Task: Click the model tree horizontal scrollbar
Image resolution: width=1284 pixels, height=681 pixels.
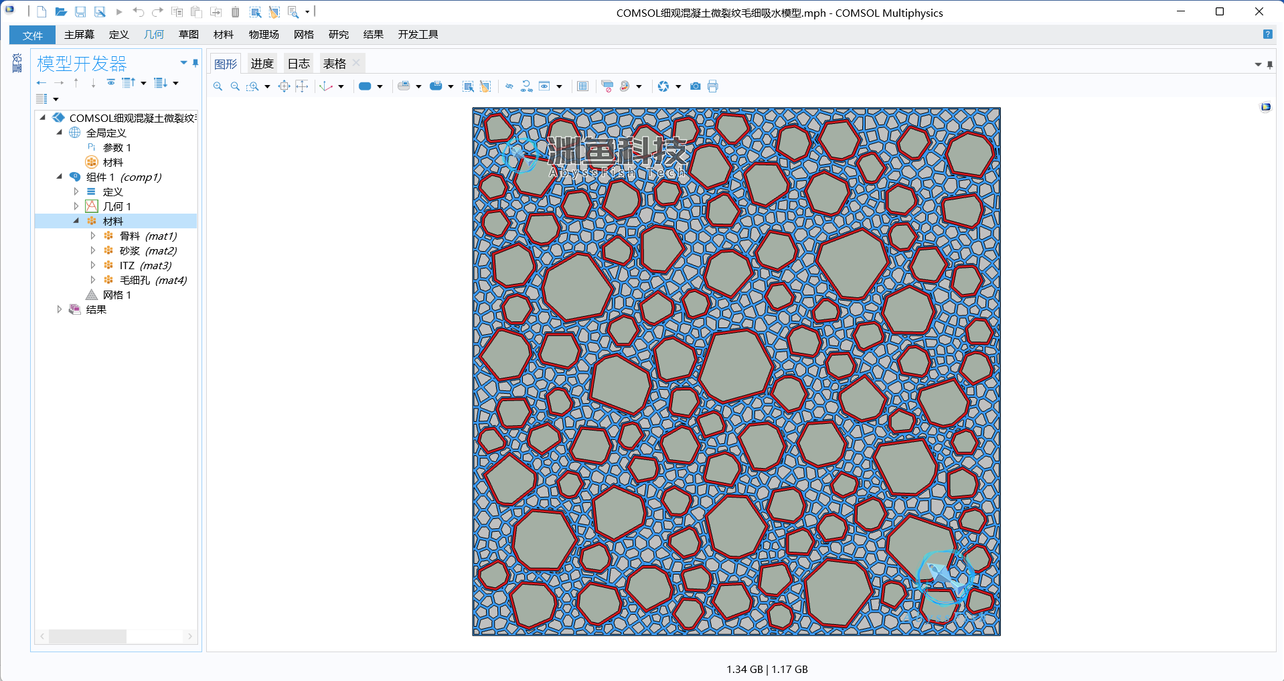Action: click(x=88, y=636)
